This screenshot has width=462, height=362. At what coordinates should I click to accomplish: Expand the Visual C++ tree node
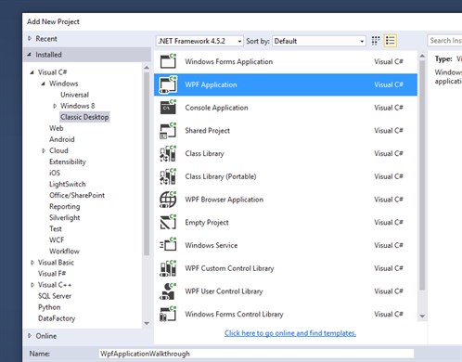32,285
